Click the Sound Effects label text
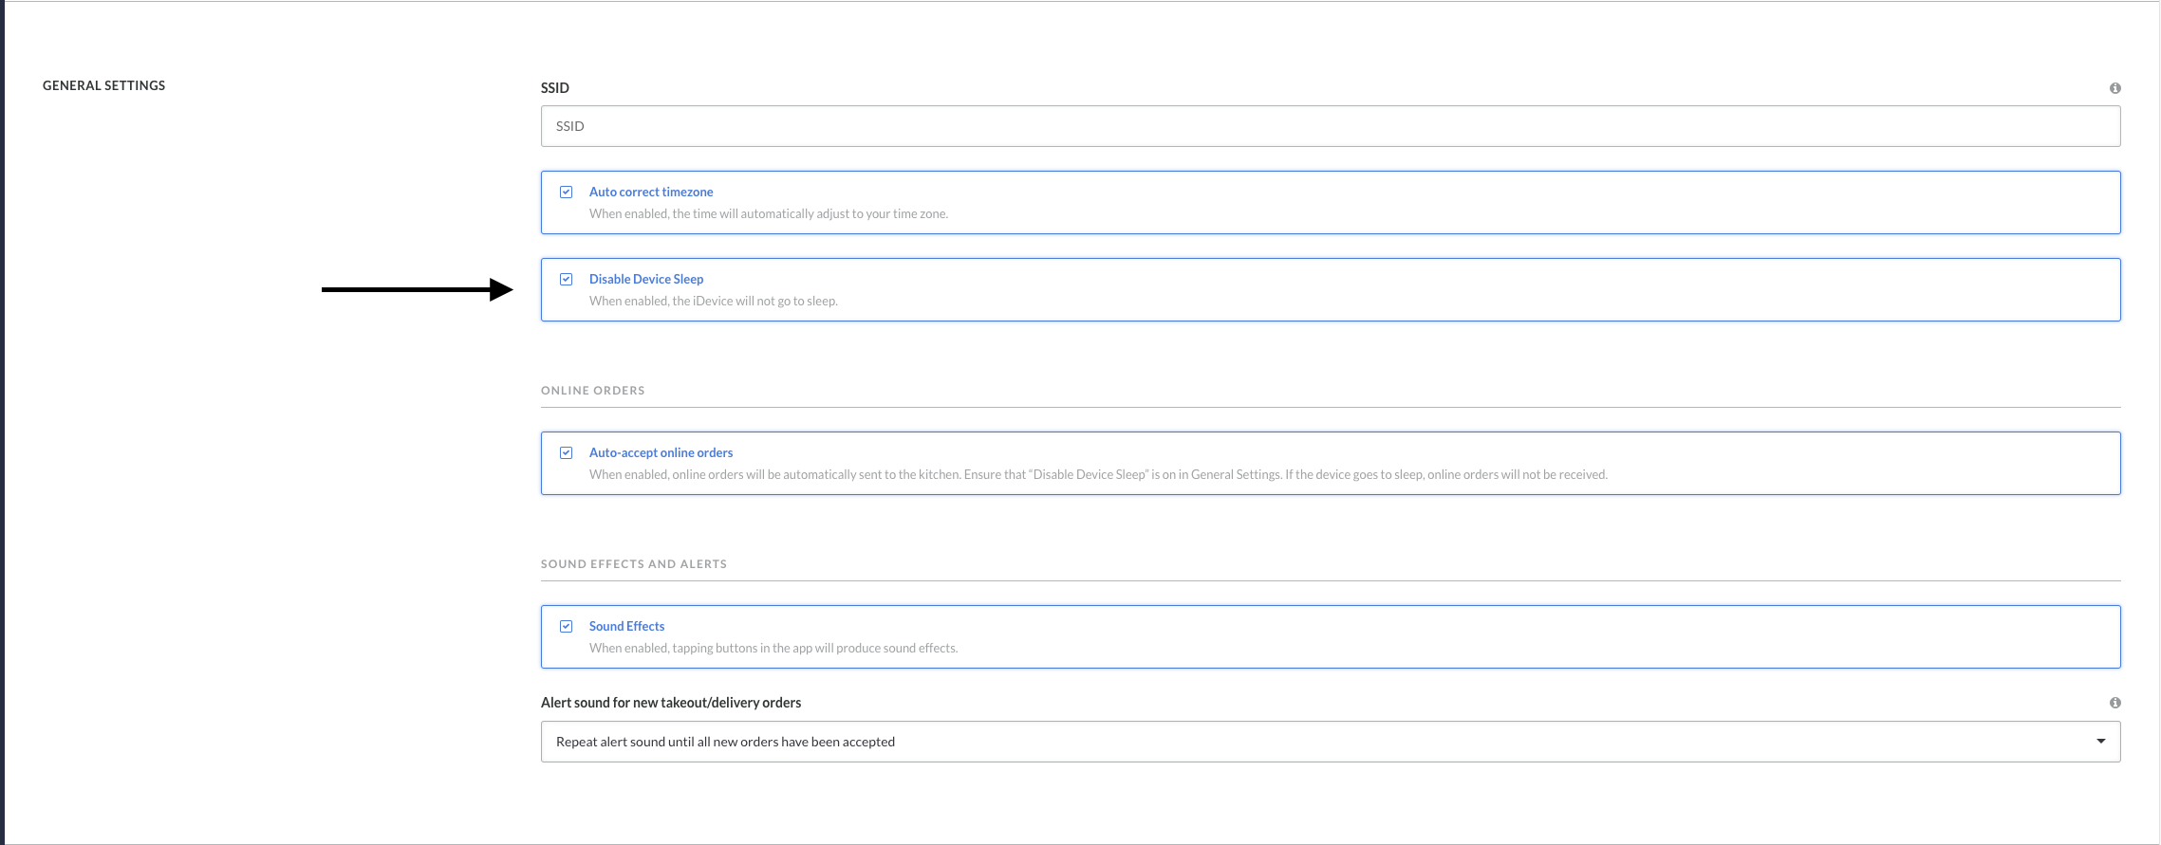The image size is (2161, 845). (x=626, y=626)
